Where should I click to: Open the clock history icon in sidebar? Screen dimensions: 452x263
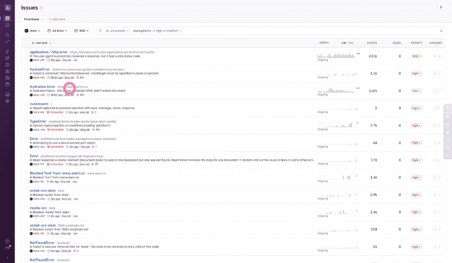(7, 65)
